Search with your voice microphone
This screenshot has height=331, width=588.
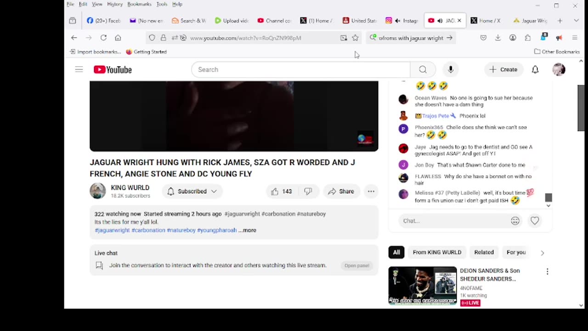(x=451, y=69)
